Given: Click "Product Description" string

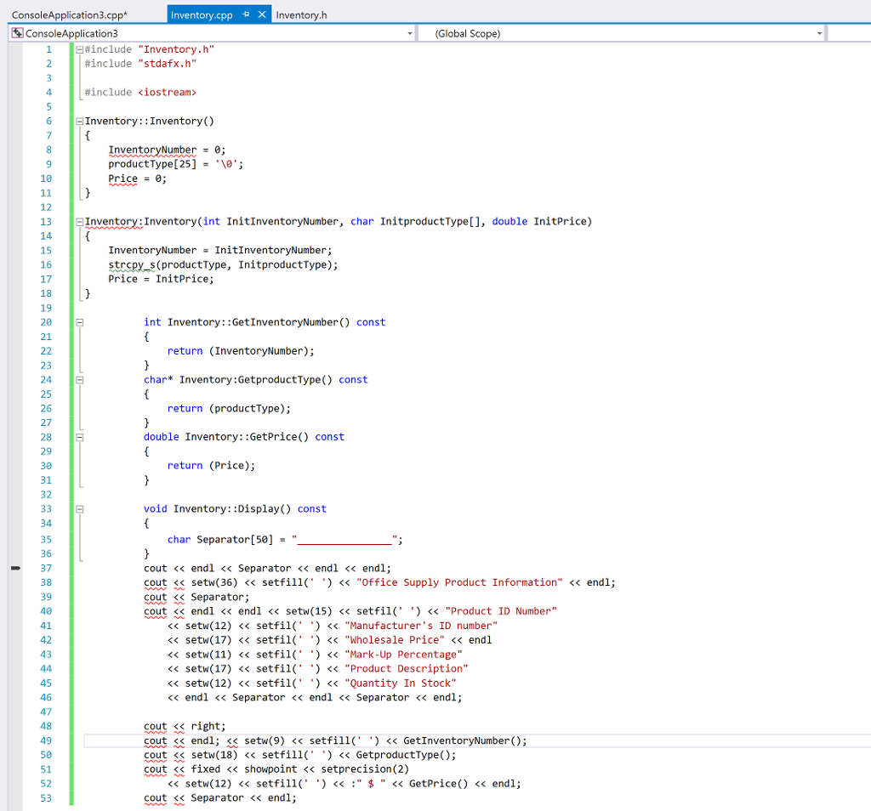Looking at the screenshot, I should tap(406, 669).
